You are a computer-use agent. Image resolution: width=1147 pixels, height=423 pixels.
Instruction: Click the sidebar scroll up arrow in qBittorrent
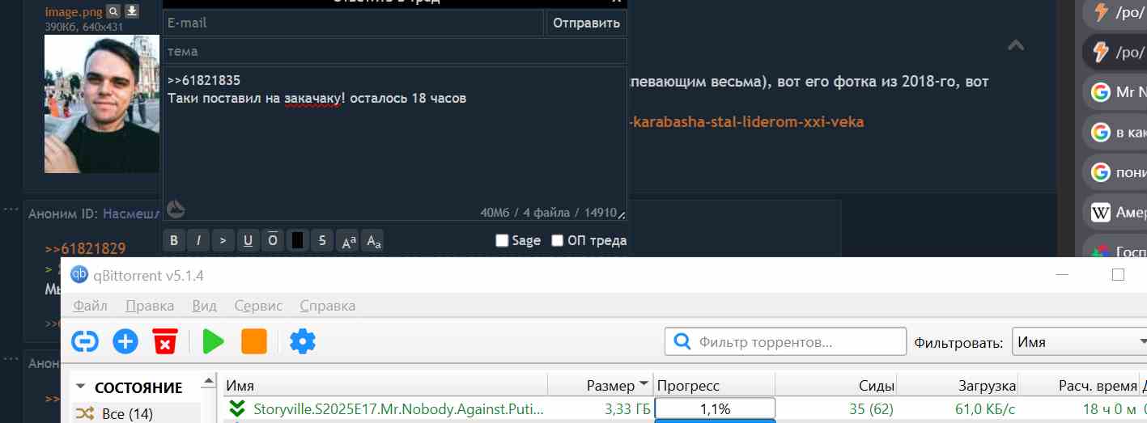[x=209, y=381]
